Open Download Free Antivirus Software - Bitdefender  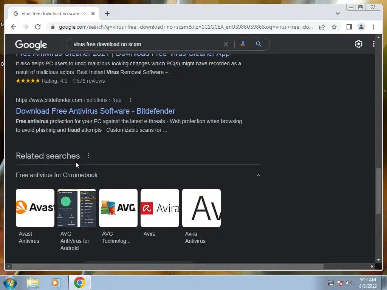click(x=96, y=111)
